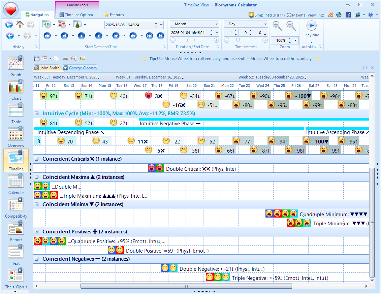Open the Graph view in sidebar
Screen dimensions: 381x294
coord(15,66)
